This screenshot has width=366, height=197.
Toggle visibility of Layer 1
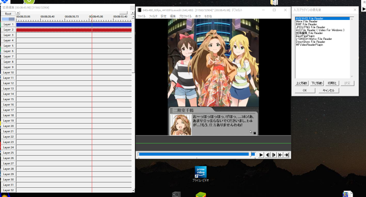point(8,24)
